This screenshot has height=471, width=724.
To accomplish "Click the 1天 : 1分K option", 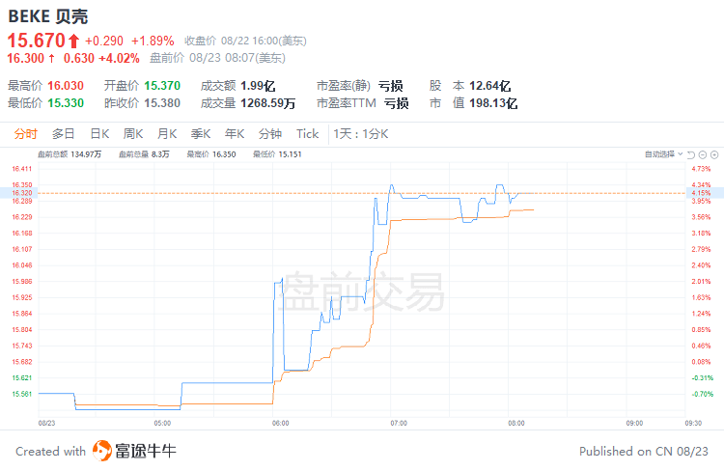I will pos(361,134).
